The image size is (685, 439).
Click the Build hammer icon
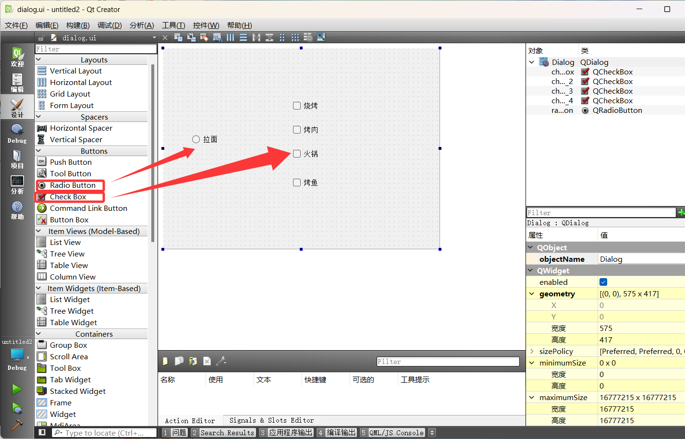pos(17,425)
